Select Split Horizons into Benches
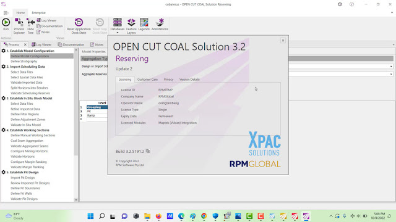The width and height of the screenshot is (396, 222). coord(29,88)
